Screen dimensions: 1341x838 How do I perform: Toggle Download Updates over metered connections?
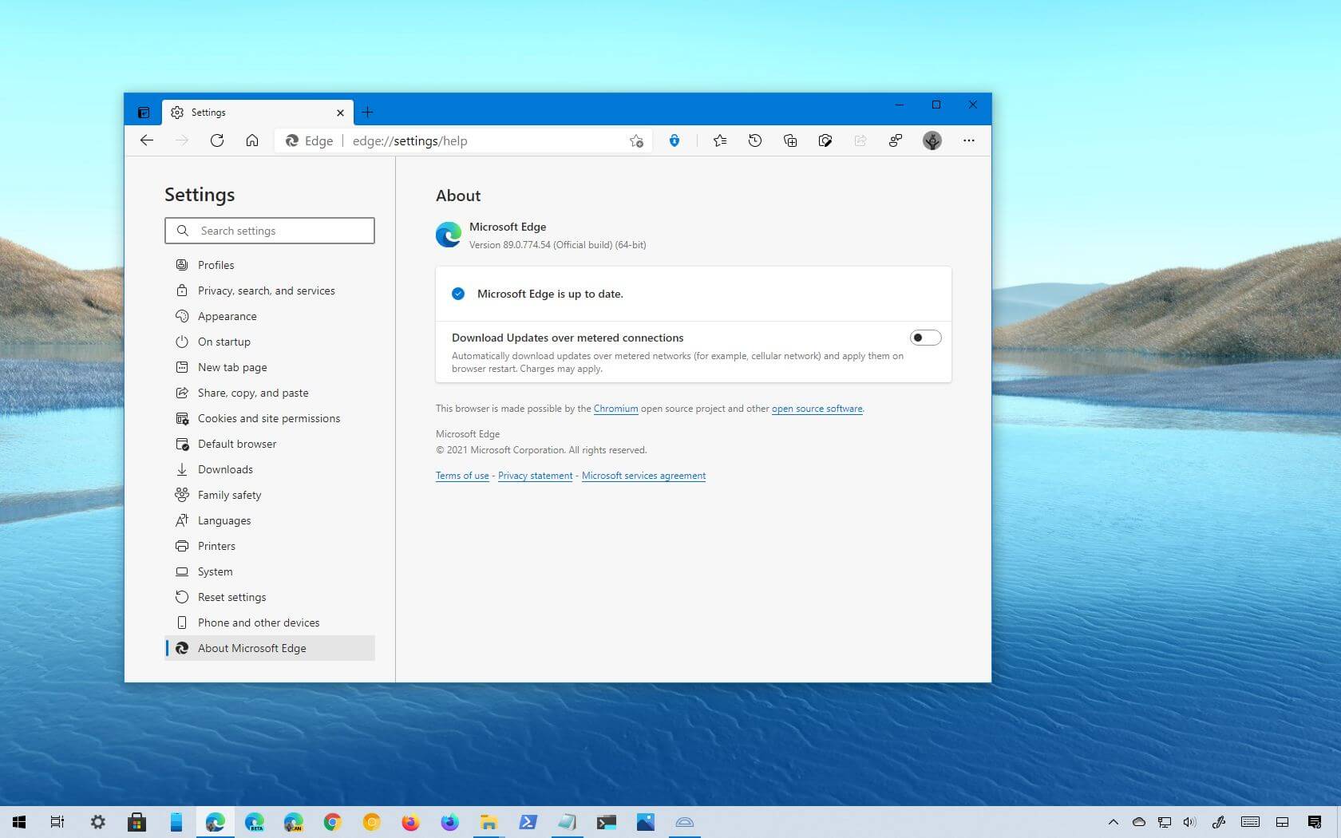pyautogui.click(x=925, y=338)
